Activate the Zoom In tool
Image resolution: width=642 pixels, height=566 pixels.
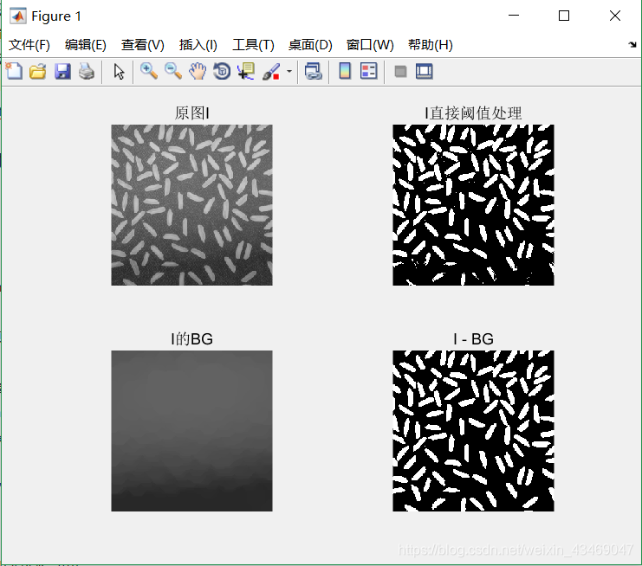(x=149, y=72)
